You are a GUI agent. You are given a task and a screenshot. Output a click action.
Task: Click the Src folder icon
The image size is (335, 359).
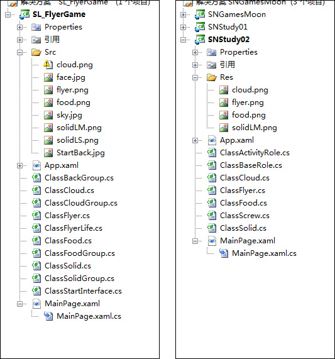[x=36, y=52]
